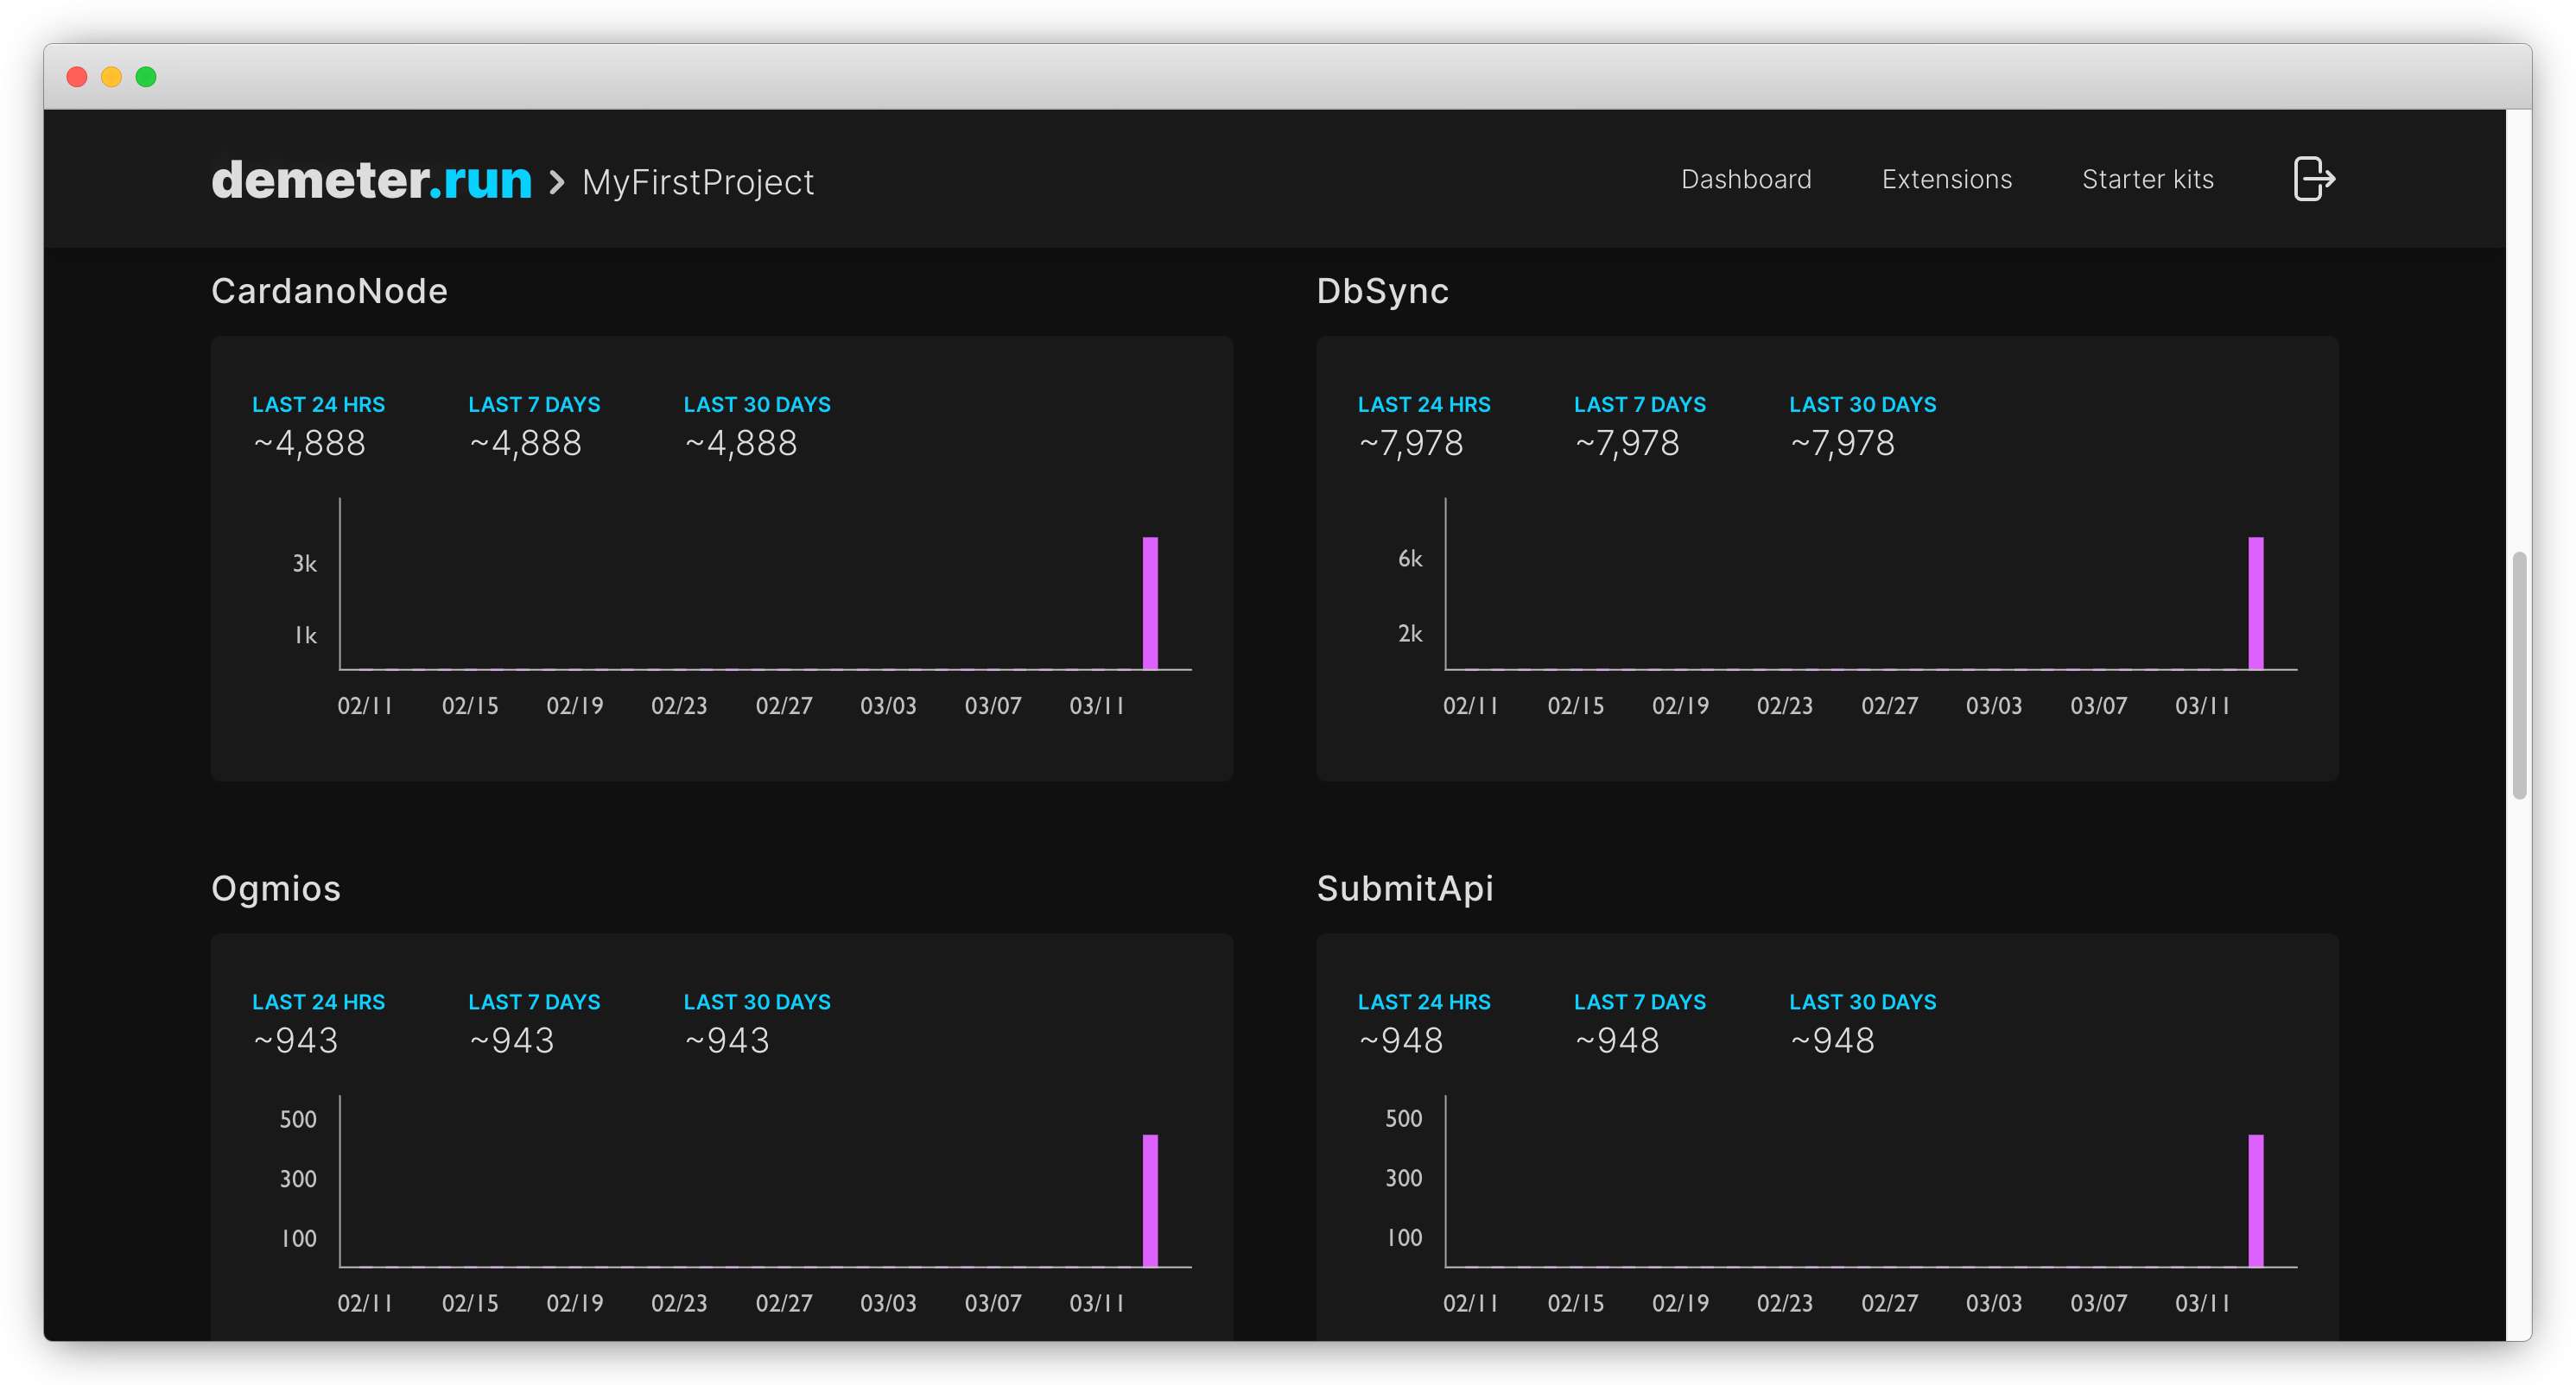This screenshot has height=1385, width=2576.
Task: Click the green maximize window button
Action: click(146, 77)
